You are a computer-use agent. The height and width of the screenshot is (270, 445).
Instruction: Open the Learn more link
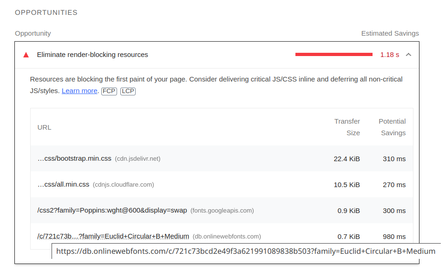pos(79,91)
